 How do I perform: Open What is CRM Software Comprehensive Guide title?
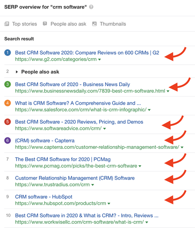pos(78,103)
